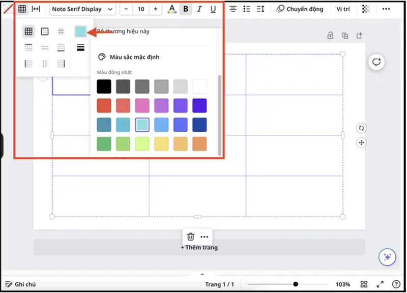407x293 pixels.
Task: Click the text color icon
Action: (x=172, y=9)
